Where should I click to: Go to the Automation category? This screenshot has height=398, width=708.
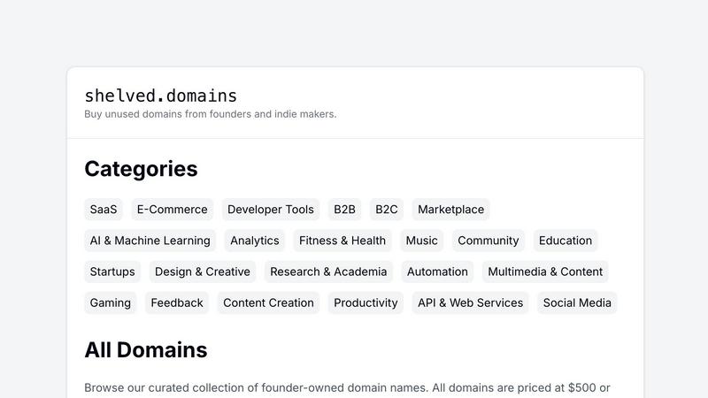point(437,272)
